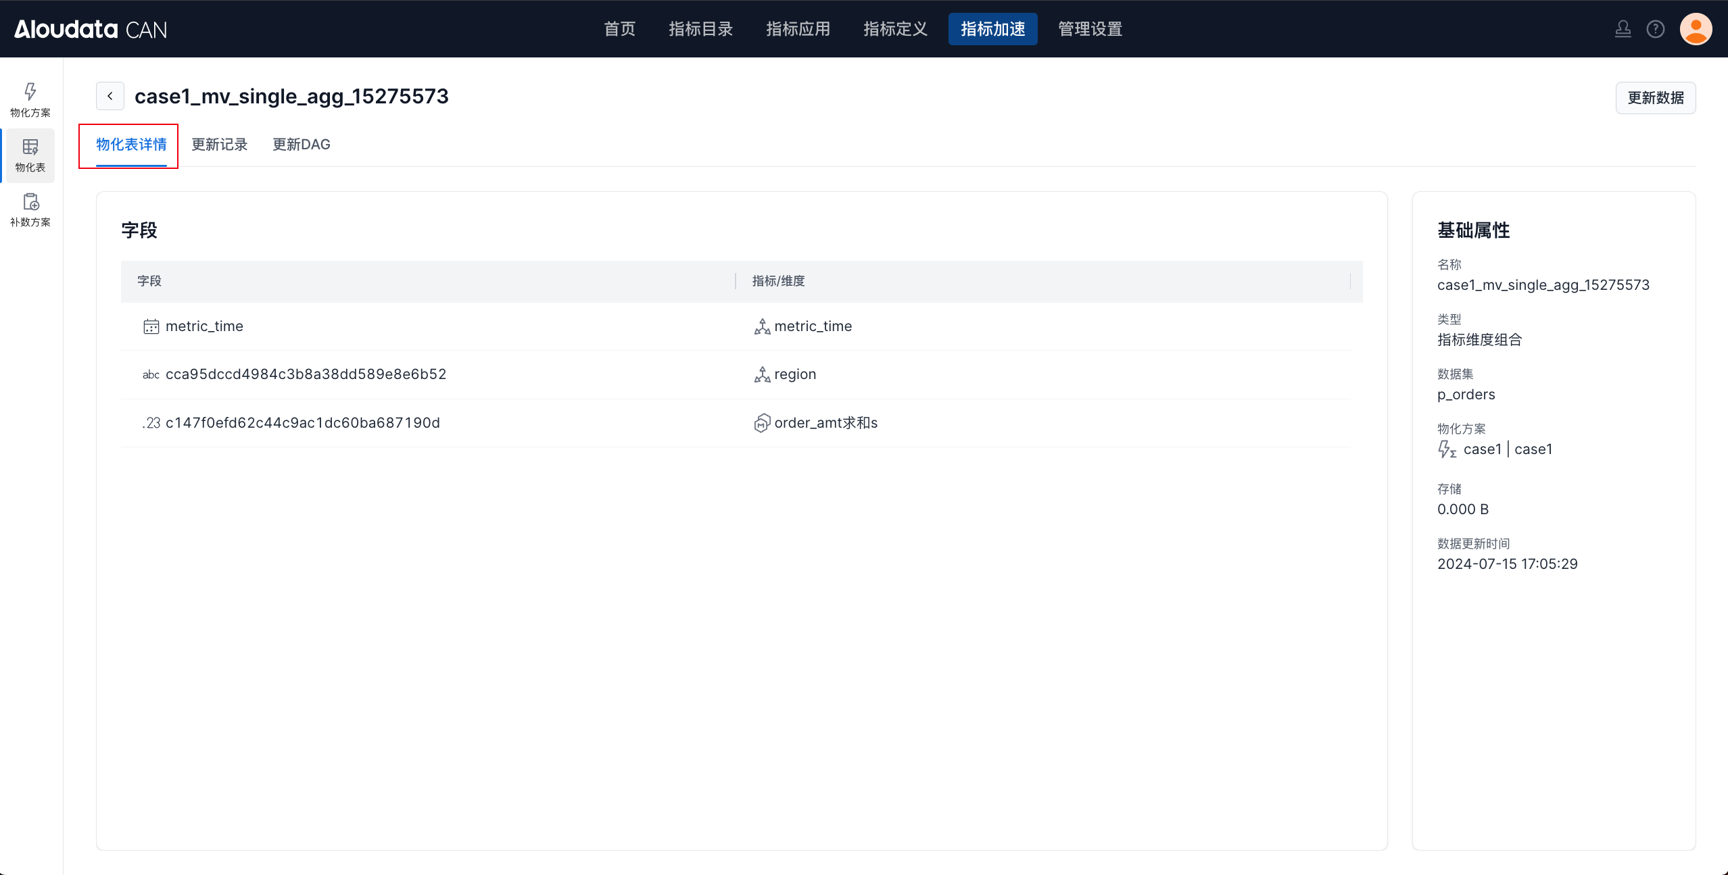Click the 指标/维度 column header

coord(778,281)
